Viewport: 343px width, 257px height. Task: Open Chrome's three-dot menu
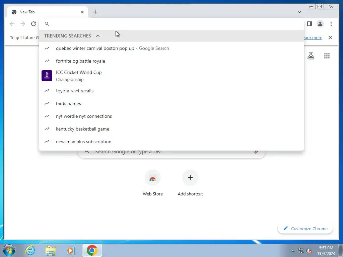tap(331, 24)
